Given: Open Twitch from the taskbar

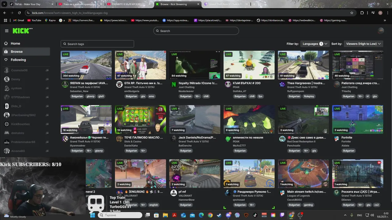Looking at the screenshot, I should pyautogui.click(x=282, y=215).
